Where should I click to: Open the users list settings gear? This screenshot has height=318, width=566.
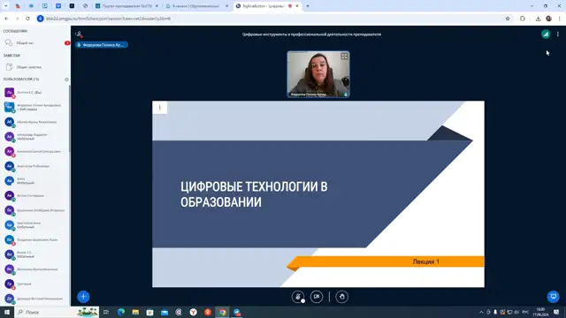(66, 79)
